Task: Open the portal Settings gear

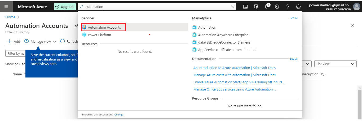Action: click(x=277, y=7)
